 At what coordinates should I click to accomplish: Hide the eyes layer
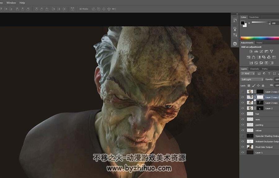coord(242,119)
